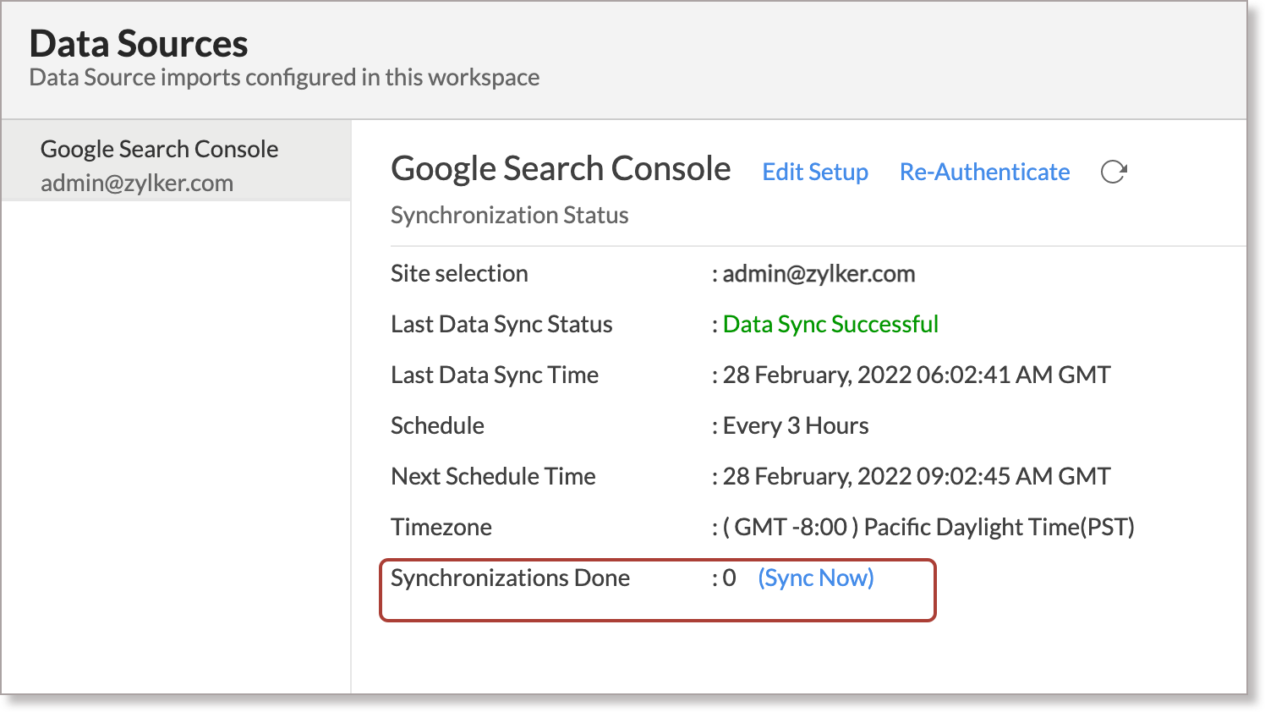
Task: Click the Google Search Console main heading
Action: pos(561,169)
